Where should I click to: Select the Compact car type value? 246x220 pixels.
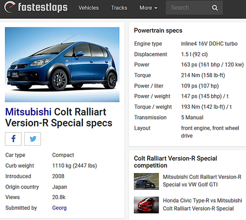point(63,155)
